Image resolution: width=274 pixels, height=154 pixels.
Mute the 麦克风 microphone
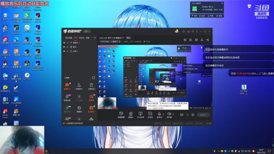pyautogui.click(x=159, y=115)
